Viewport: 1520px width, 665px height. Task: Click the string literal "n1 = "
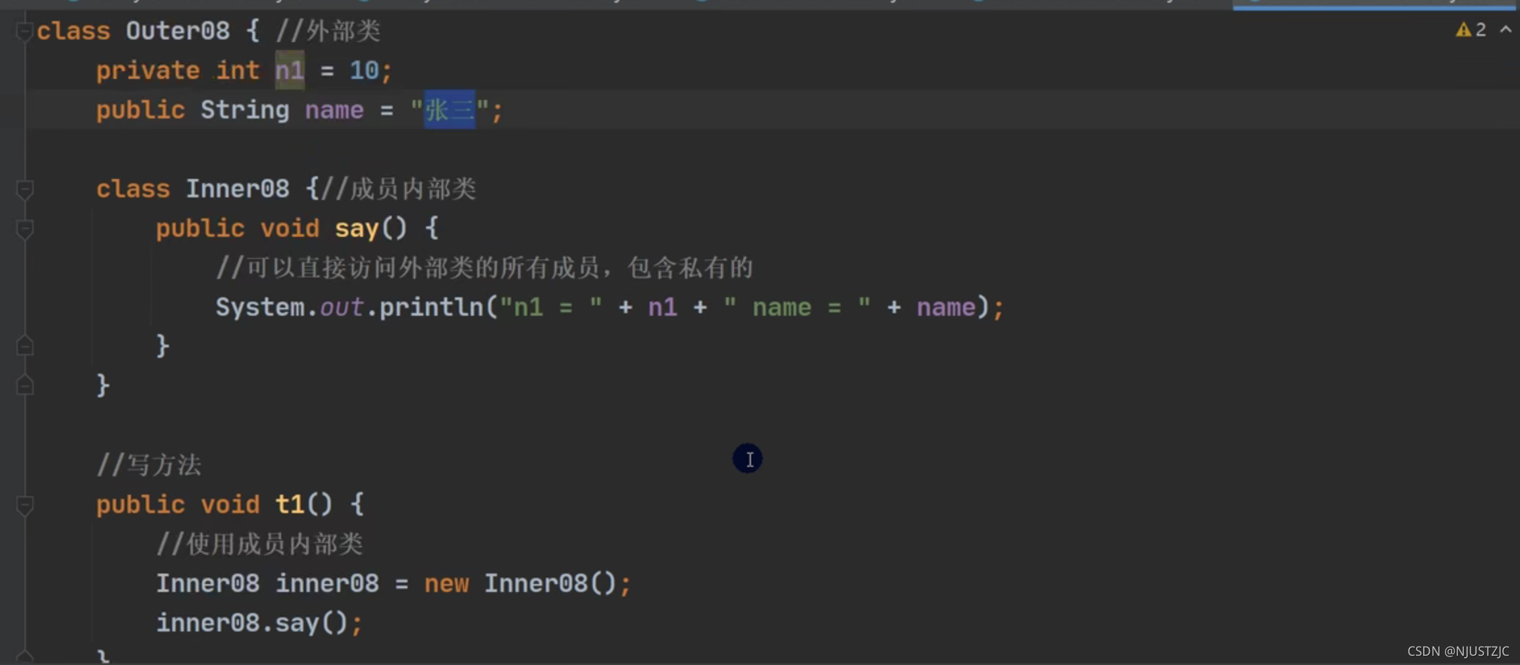(x=550, y=307)
